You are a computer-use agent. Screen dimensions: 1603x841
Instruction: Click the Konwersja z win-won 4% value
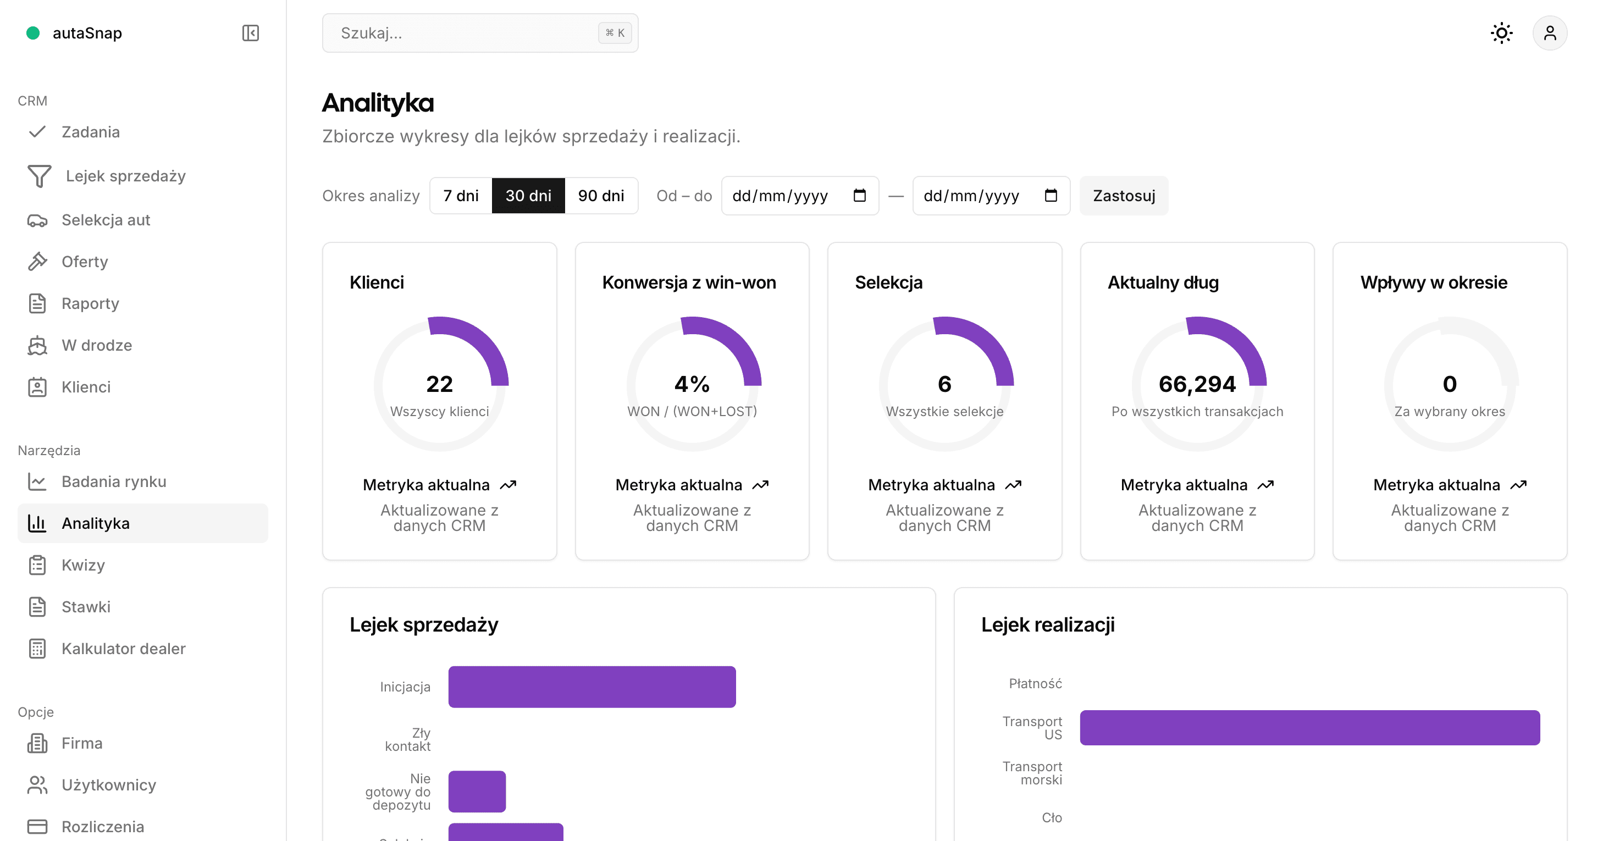point(692,384)
